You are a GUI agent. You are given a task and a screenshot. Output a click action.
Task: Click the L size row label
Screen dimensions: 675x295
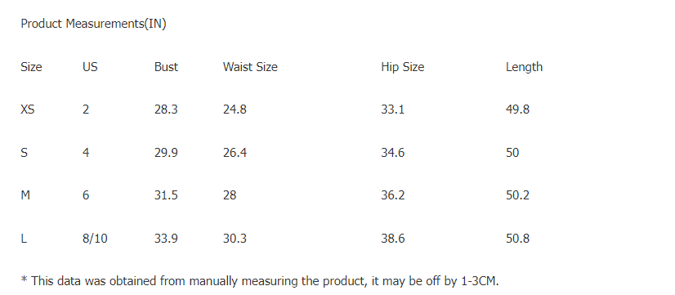pos(24,238)
